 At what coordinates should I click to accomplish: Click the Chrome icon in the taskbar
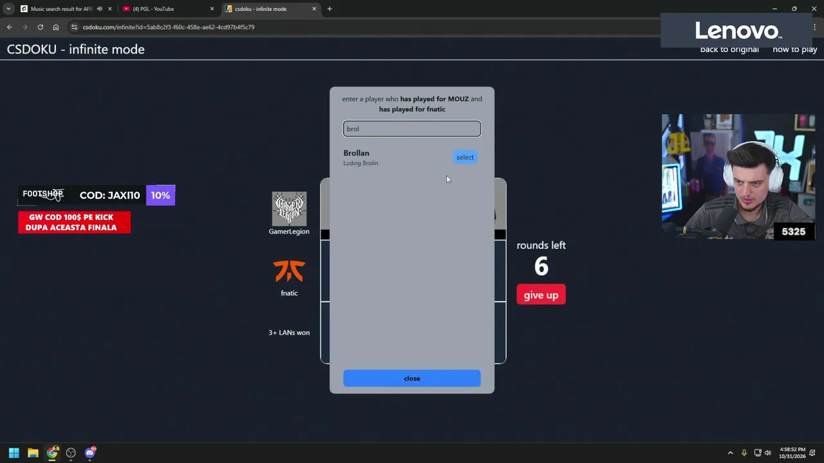point(52,453)
